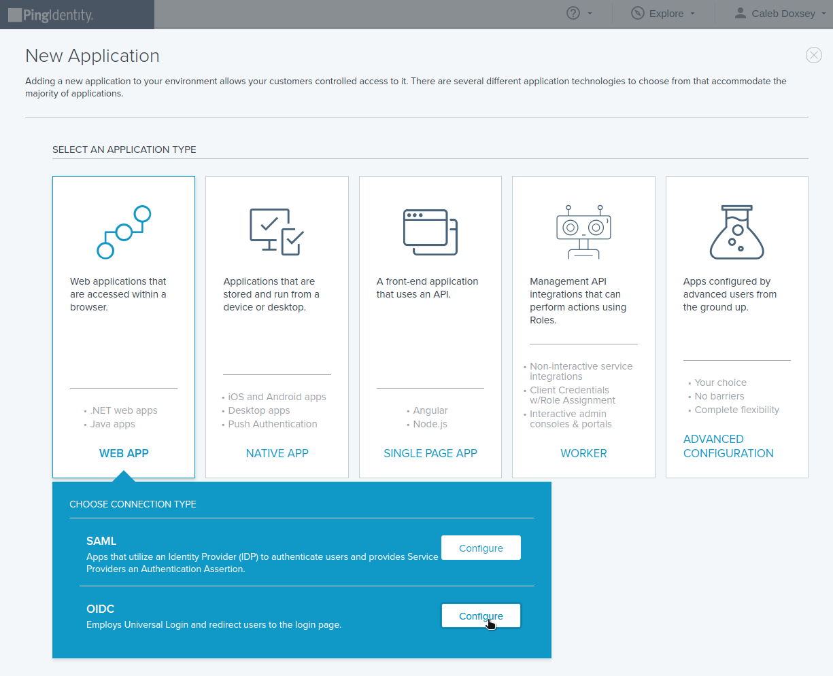833x676 pixels.
Task: Click the SAML connection type heading
Action: pyautogui.click(x=101, y=541)
